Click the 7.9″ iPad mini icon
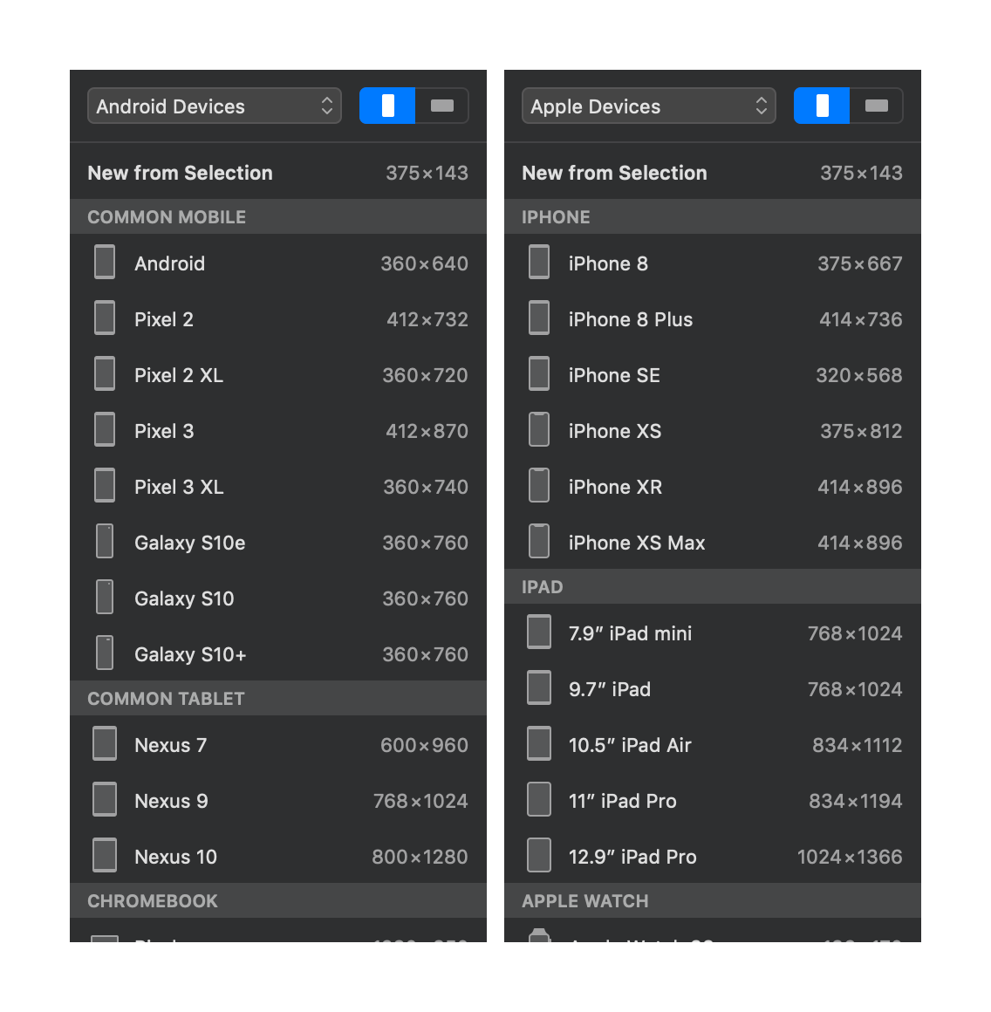This screenshot has height=1012, width=991. click(539, 632)
